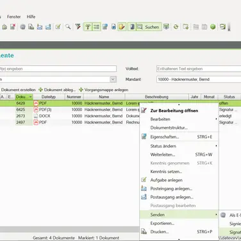
Task: Open the Fenster menu
Action: click(x=14, y=17)
